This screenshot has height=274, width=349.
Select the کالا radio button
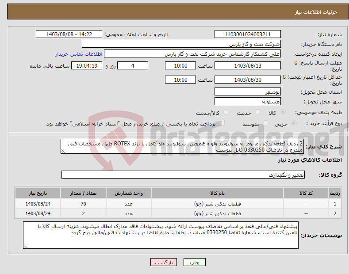point(283,112)
